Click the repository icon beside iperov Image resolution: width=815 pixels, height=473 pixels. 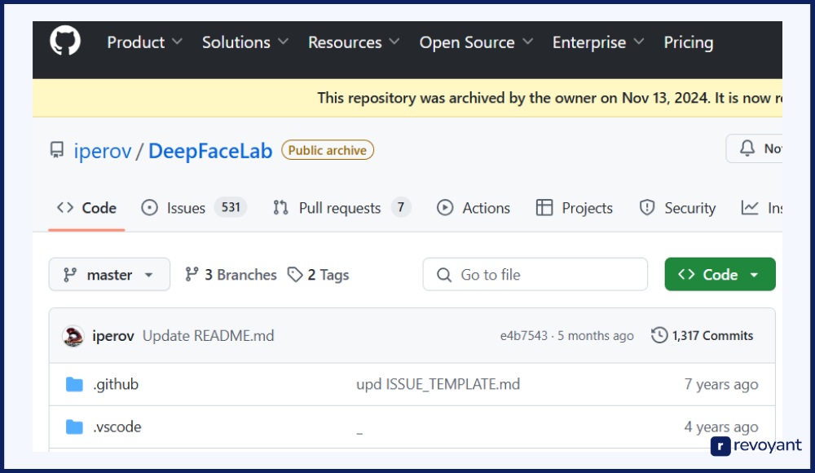(57, 150)
